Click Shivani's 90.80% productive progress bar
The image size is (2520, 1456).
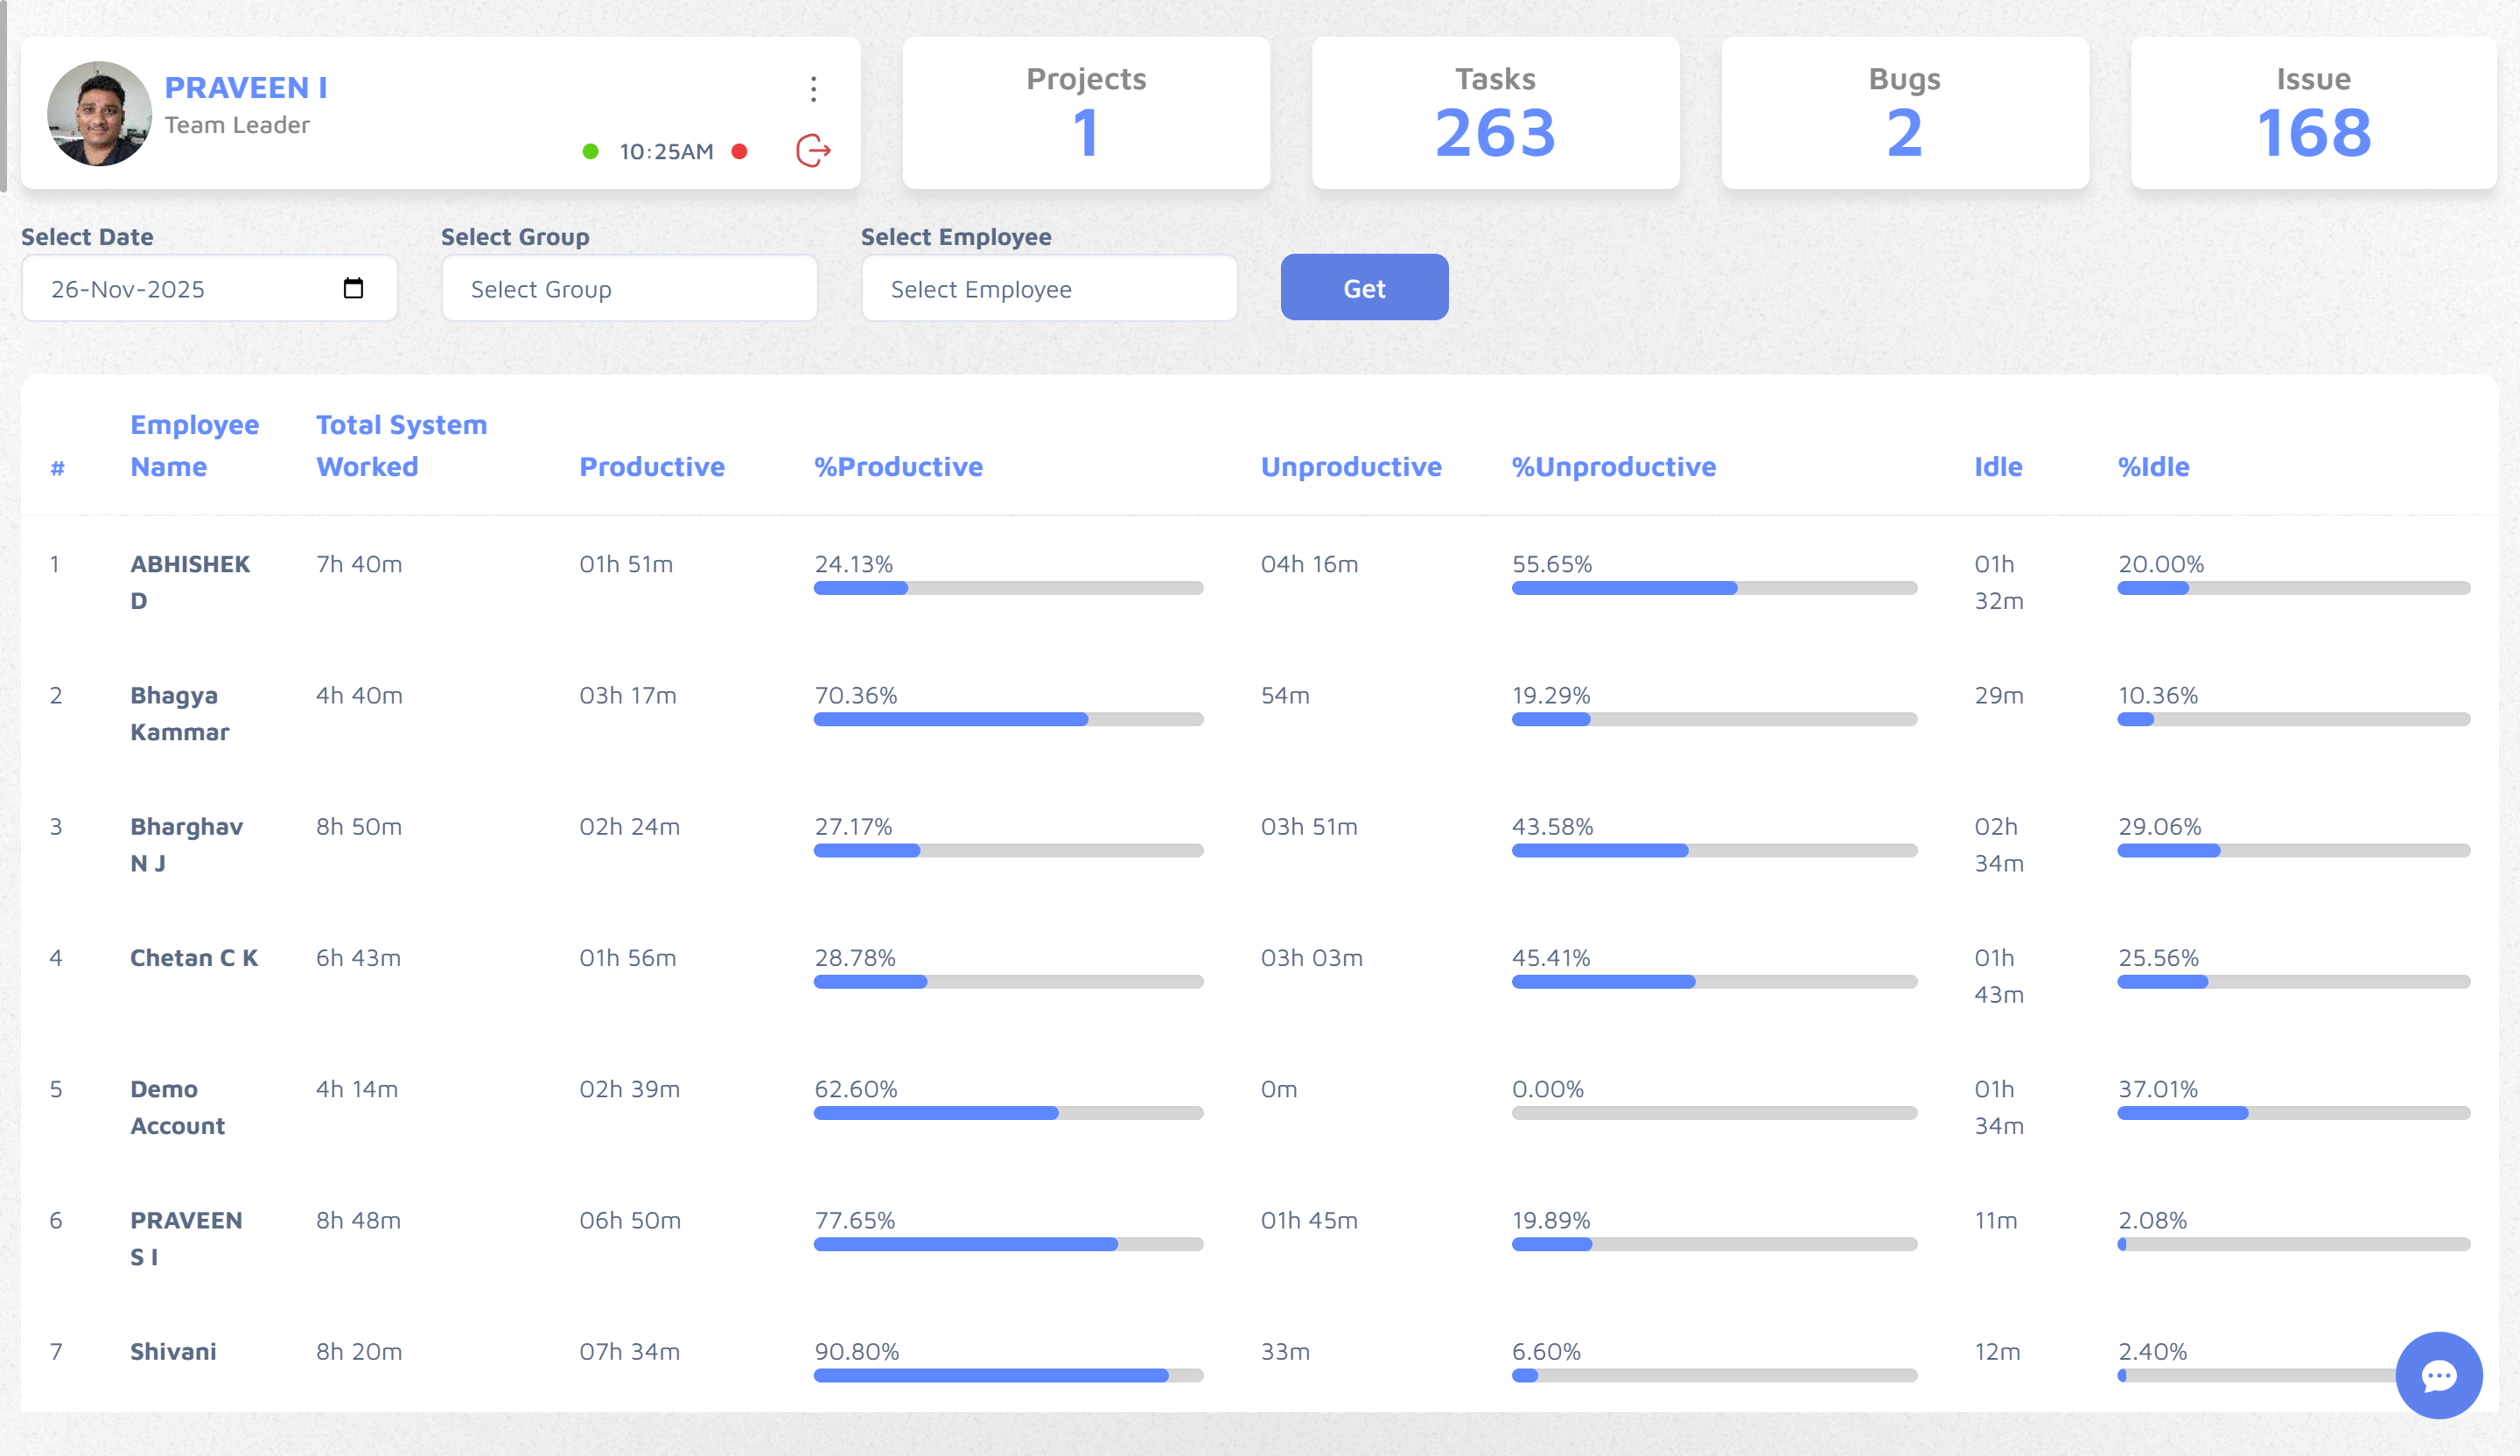tap(1008, 1376)
